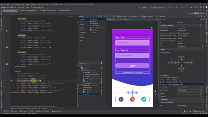Collapse the Declared Attributes section

[x=160, y=25]
